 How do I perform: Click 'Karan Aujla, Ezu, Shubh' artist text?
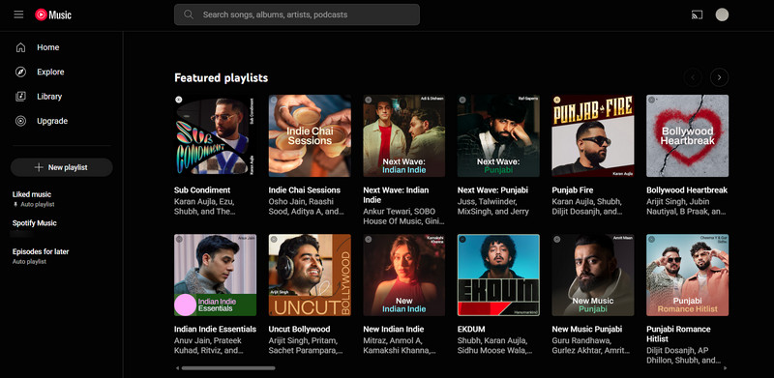(x=205, y=207)
